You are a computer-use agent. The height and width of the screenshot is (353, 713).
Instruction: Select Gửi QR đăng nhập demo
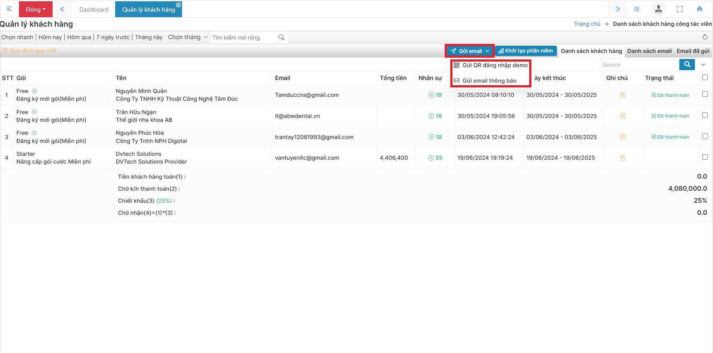490,65
